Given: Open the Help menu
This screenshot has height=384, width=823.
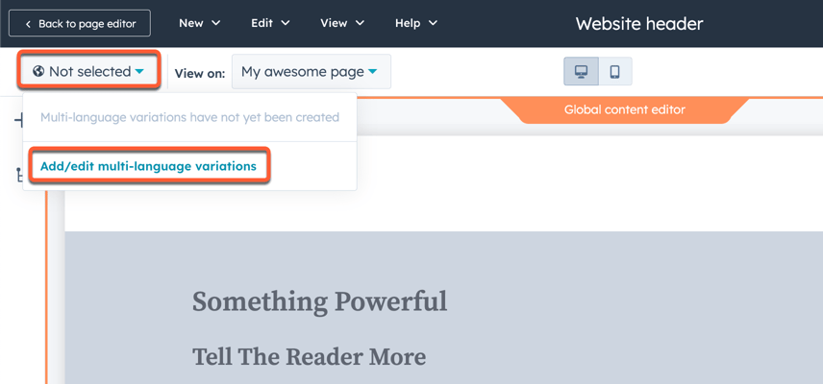Looking at the screenshot, I should (416, 24).
